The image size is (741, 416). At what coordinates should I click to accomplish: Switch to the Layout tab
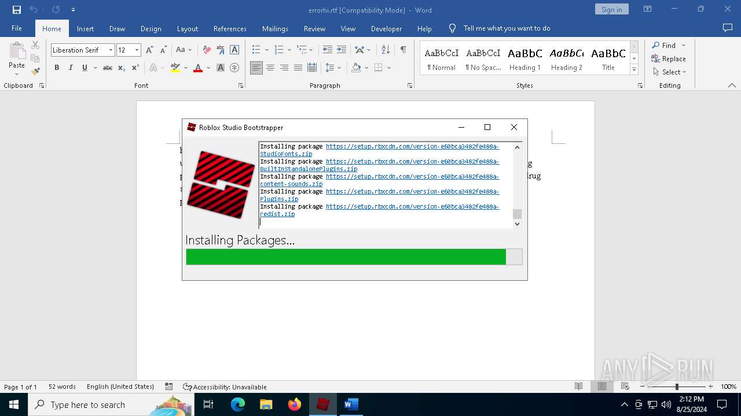click(x=187, y=28)
